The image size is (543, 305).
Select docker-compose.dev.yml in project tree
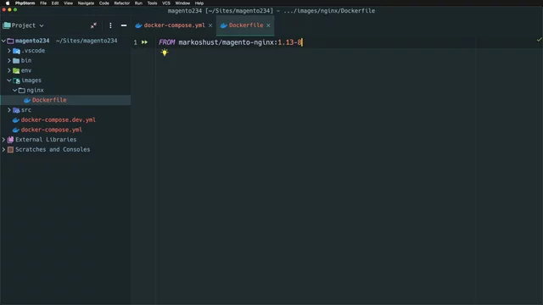click(59, 120)
